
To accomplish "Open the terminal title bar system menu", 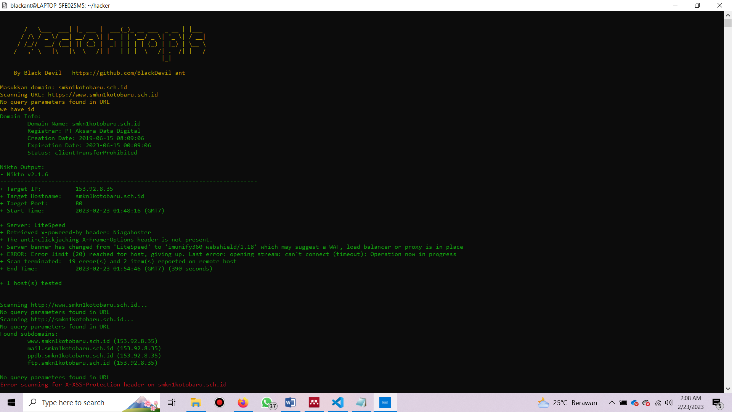I will click(5, 5).
